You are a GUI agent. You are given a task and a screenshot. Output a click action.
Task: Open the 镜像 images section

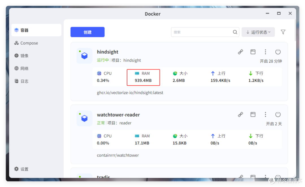click(36, 56)
